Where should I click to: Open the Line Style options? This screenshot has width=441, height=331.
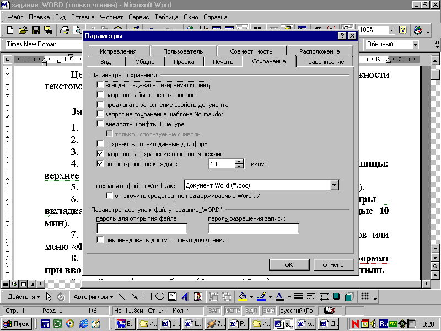[x=298, y=296]
